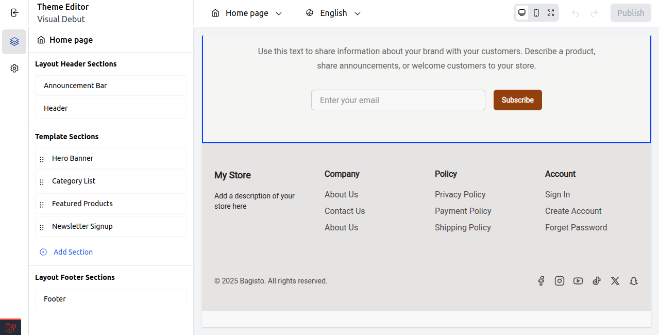
Task: Click the Layout Footer Sections heading
Action: (x=75, y=277)
